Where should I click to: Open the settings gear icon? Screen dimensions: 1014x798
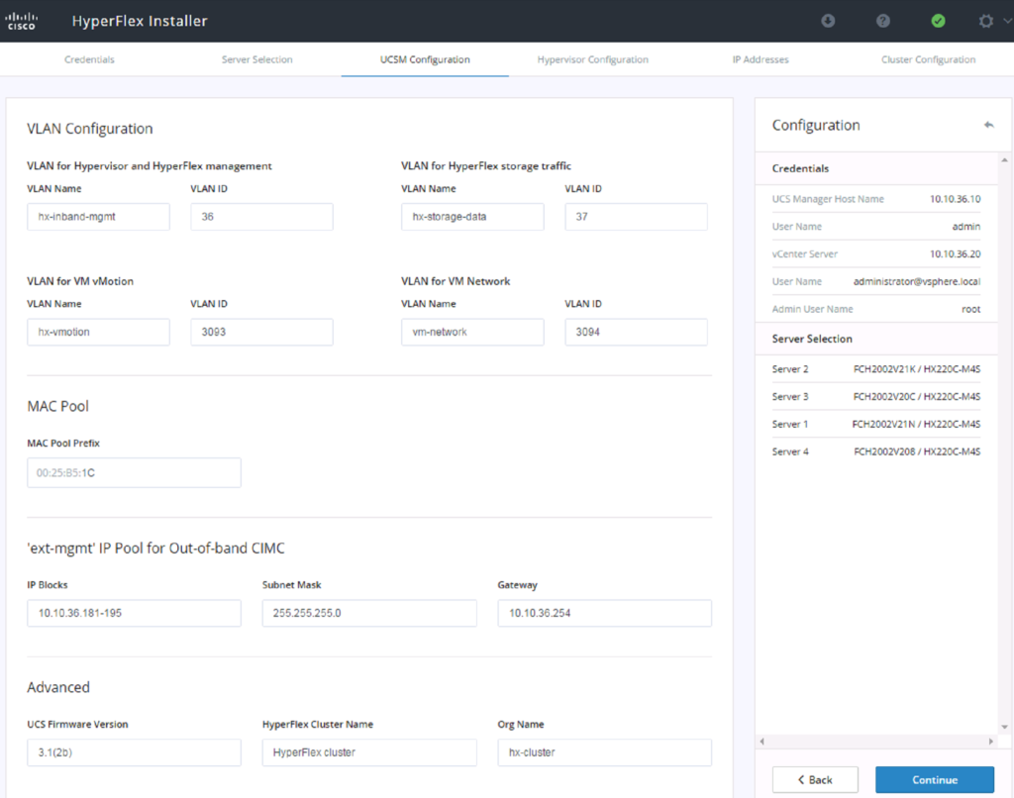point(985,21)
